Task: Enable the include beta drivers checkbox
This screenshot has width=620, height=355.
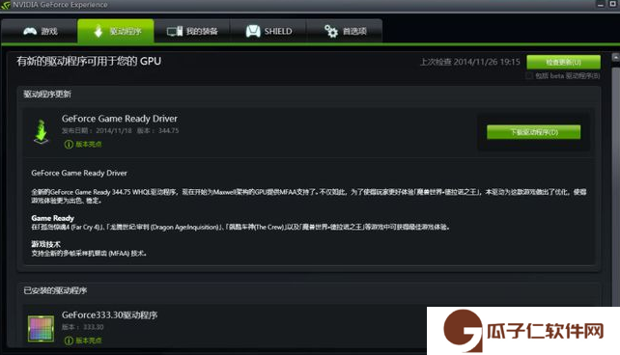Action: pyautogui.click(x=529, y=75)
